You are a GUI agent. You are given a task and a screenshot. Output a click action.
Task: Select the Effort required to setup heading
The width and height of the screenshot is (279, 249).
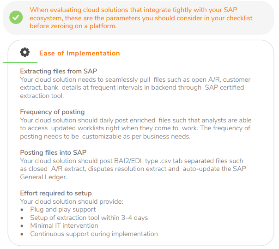[56, 193]
